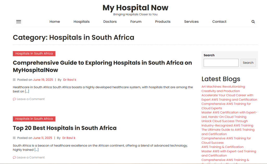Go to the Doctors menu item
Viewport: 267px width, 164px height.
pyautogui.click(x=110, y=22)
